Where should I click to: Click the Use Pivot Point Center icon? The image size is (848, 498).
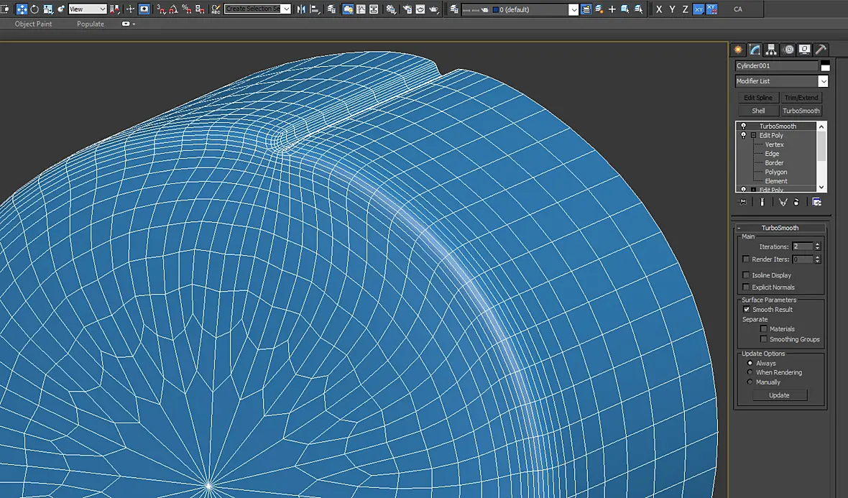[115, 9]
